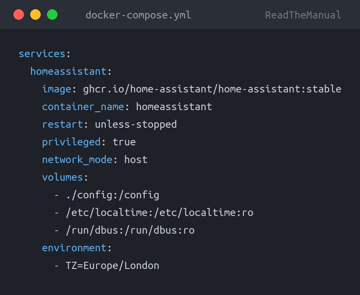Click the red close window dot

[x=18, y=15]
